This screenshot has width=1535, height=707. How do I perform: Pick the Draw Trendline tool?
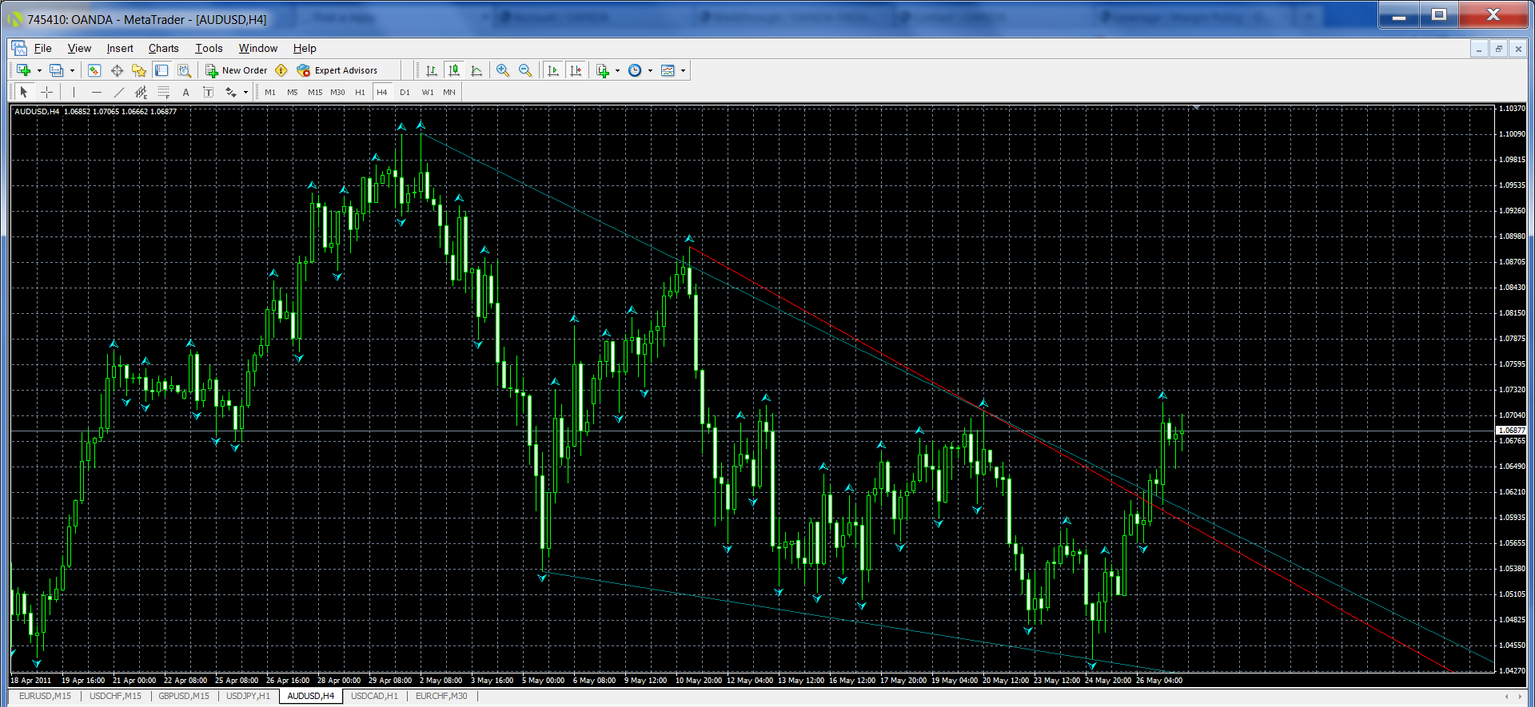click(x=118, y=92)
